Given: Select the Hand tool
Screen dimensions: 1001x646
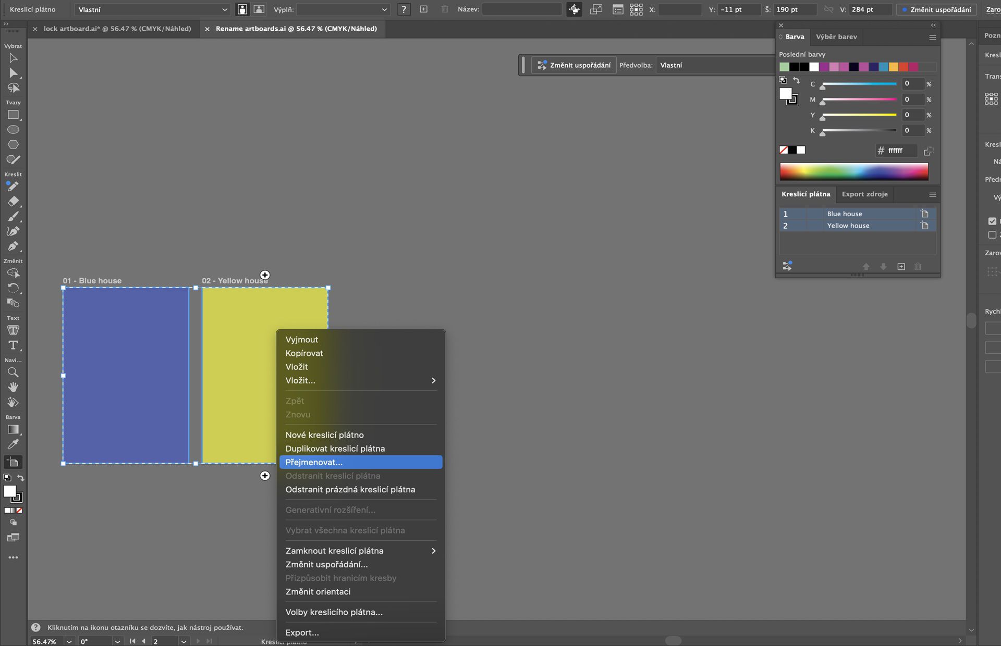Looking at the screenshot, I should tap(13, 387).
